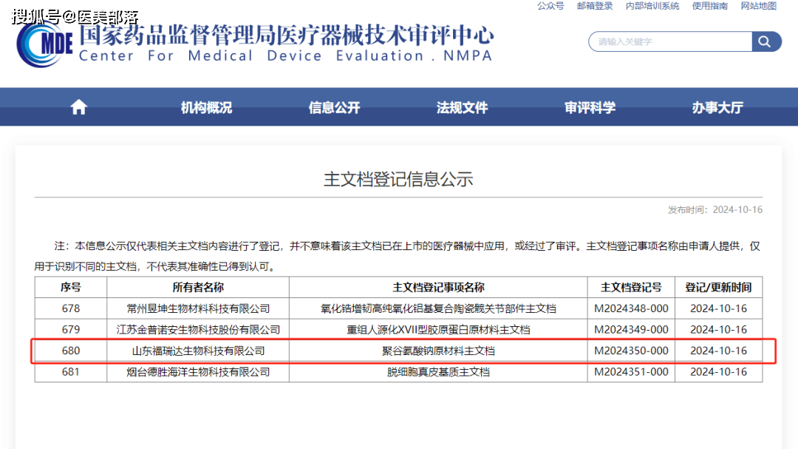Click the 邮箱登录 link
Viewport: 798px width, 449px height.
pos(595,6)
